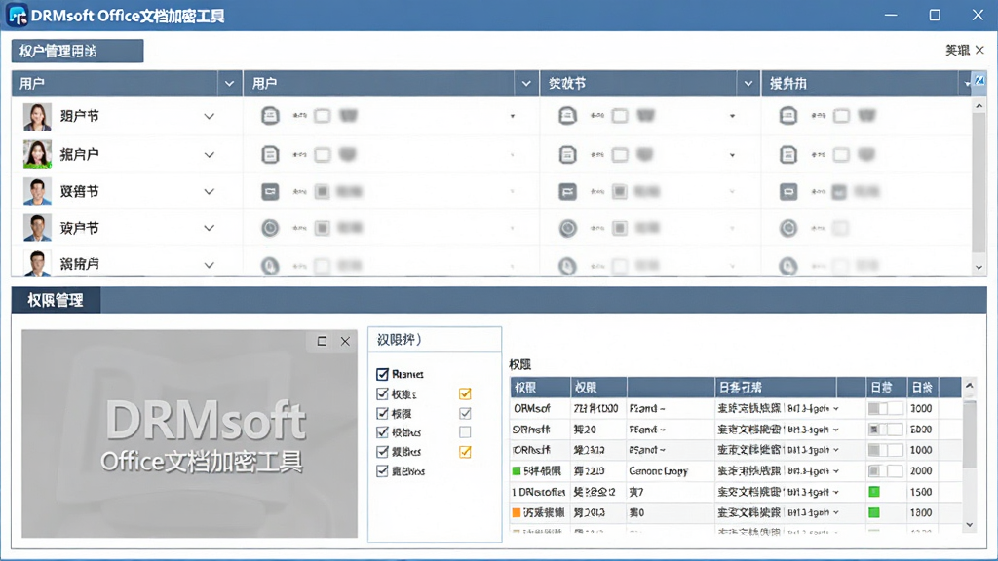Image resolution: width=998 pixels, height=561 pixels.
Task: Click the first user row's document icon in second column
Action: 270,116
